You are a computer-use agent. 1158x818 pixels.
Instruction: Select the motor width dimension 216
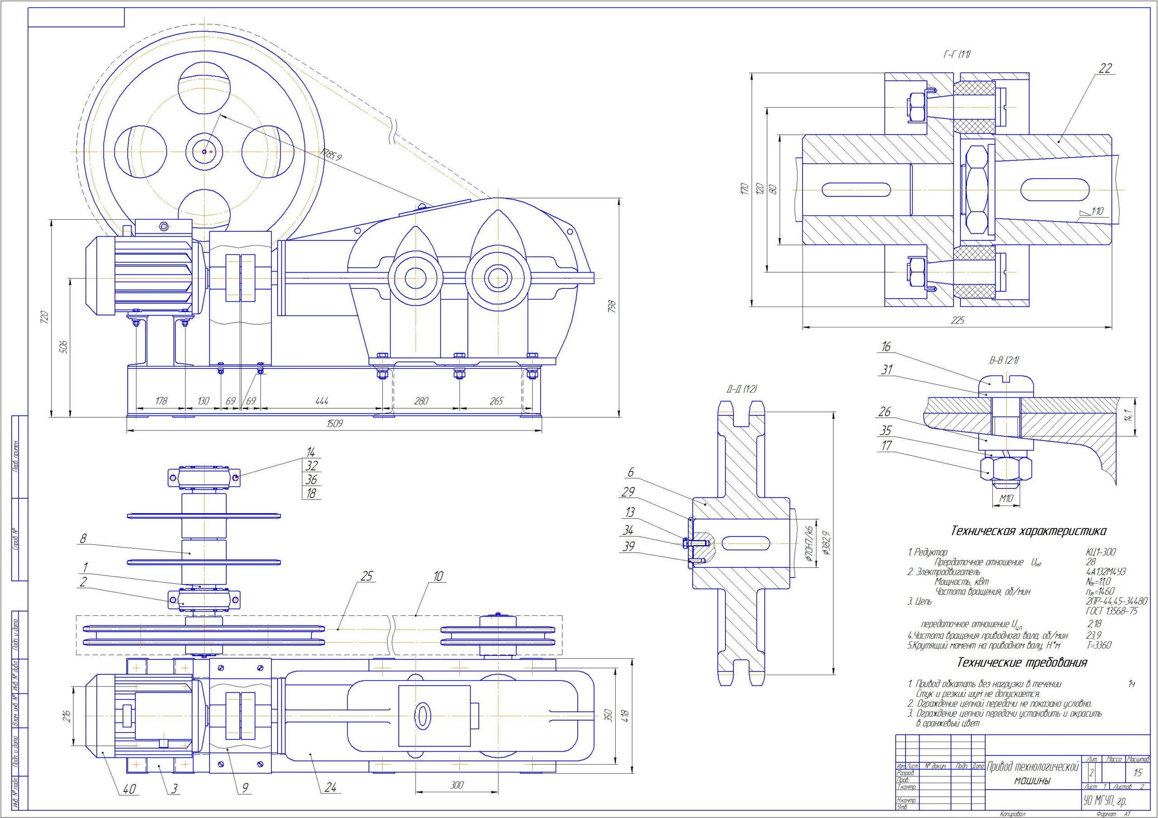(67, 716)
